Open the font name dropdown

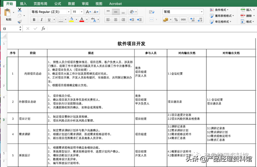pos(69,12)
